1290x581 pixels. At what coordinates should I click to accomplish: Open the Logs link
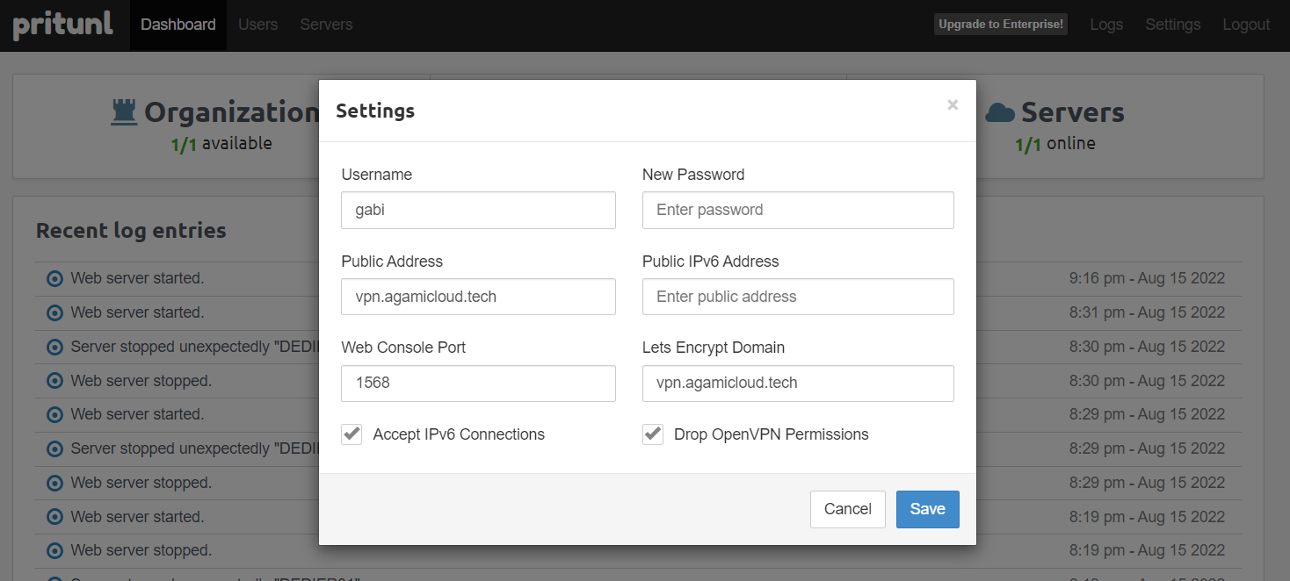pyautogui.click(x=1106, y=25)
